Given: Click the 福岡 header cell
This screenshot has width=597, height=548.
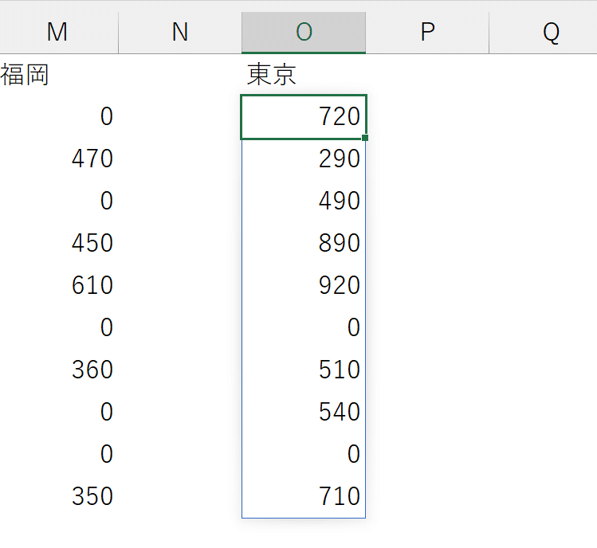Looking at the screenshot, I should pyautogui.click(x=59, y=75).
